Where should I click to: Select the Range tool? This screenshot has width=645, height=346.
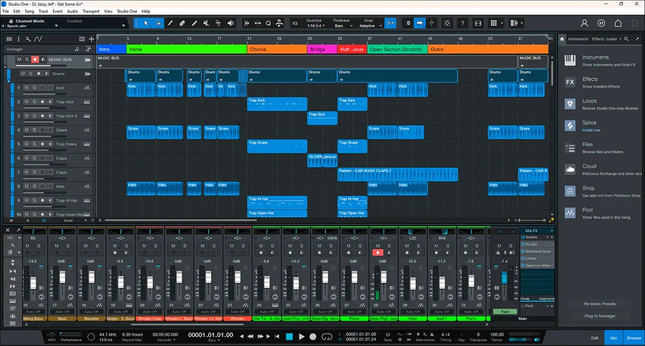coord(158,23)
